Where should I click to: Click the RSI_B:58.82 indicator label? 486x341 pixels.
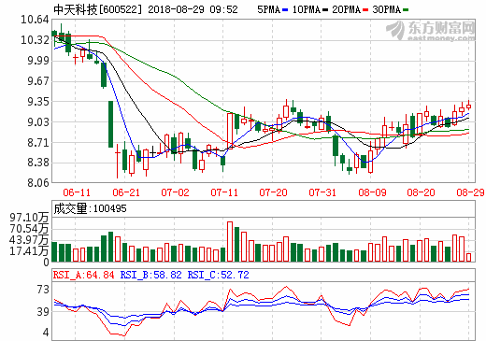(x=150, y=275)
